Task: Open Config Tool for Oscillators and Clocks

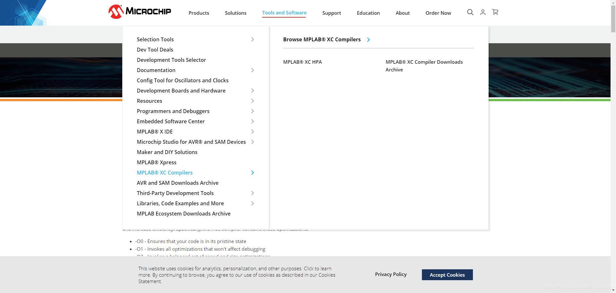Action: (183, 80)
